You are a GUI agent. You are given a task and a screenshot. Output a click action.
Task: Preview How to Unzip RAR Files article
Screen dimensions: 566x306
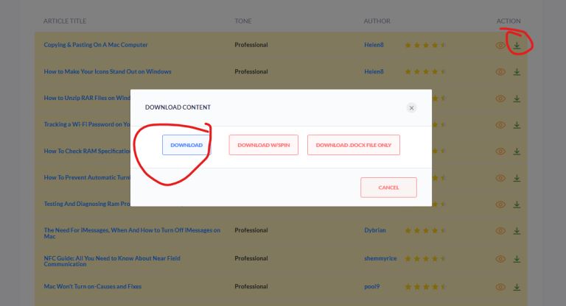pos(500,99)
